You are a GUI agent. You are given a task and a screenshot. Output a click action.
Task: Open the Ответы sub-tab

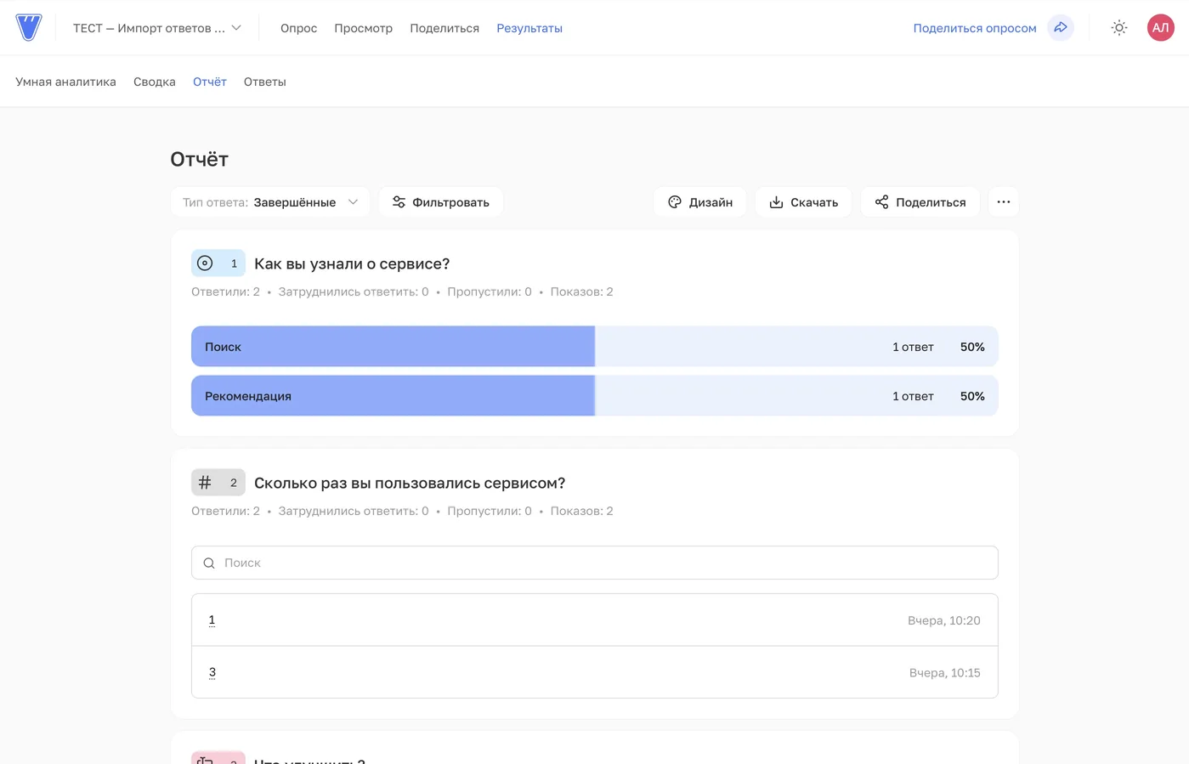click(265, 82)
